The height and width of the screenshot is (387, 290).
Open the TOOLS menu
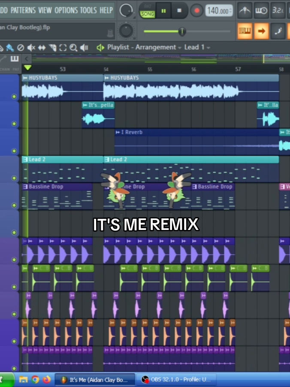tap(88, 10)
